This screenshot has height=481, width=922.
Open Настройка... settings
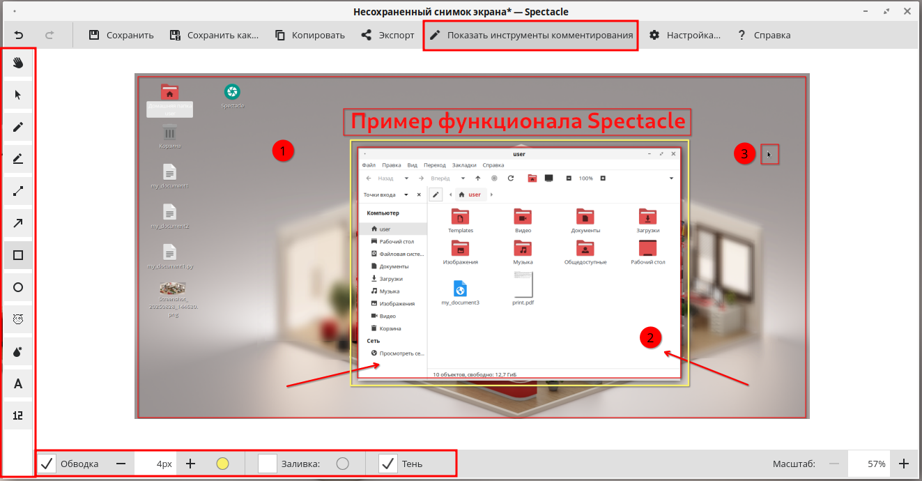pyautogui.click(x=684, y=35)
